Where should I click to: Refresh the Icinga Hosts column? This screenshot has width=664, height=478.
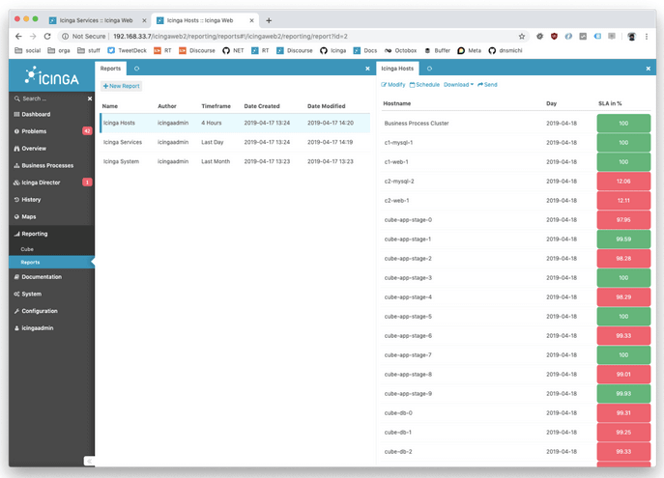click(x=429, y=69)
